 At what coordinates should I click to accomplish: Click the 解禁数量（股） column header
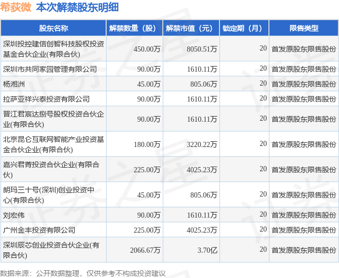[134, 28]
